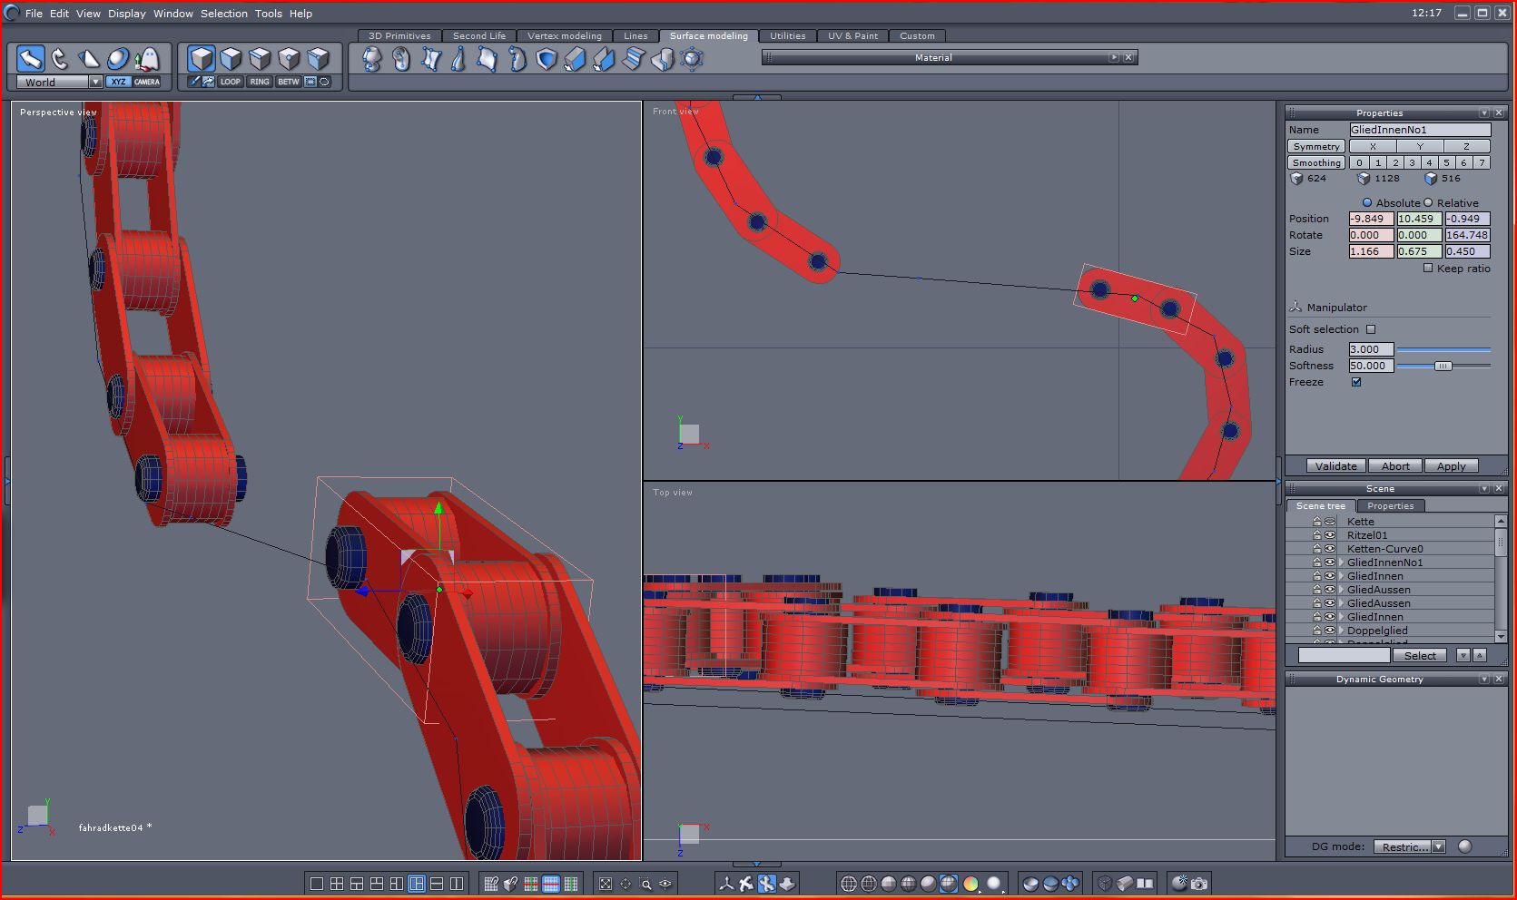Switch to single-view layout
The image size is (1517, 900).
[317, 884]
